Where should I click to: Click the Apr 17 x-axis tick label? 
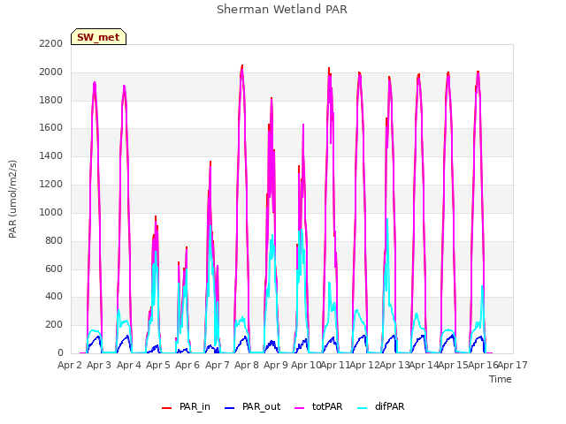pos(513,365)
